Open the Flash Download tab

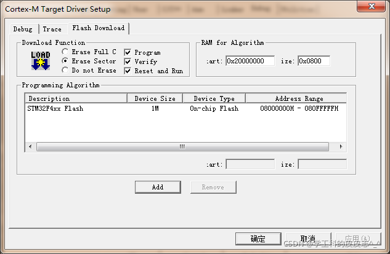(x=99, y=28)
